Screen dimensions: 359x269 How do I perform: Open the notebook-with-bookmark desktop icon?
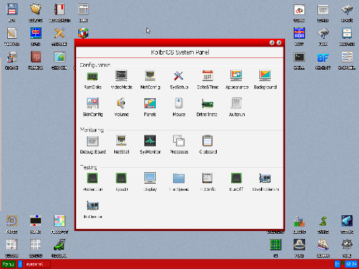pyautogui.click(x=60, y=9)
